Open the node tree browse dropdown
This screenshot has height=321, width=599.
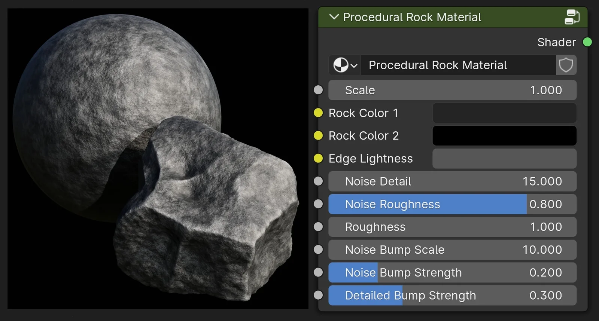click(345, 65)
